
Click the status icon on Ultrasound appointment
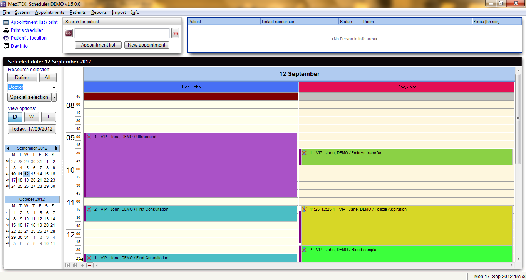(89, 137)
